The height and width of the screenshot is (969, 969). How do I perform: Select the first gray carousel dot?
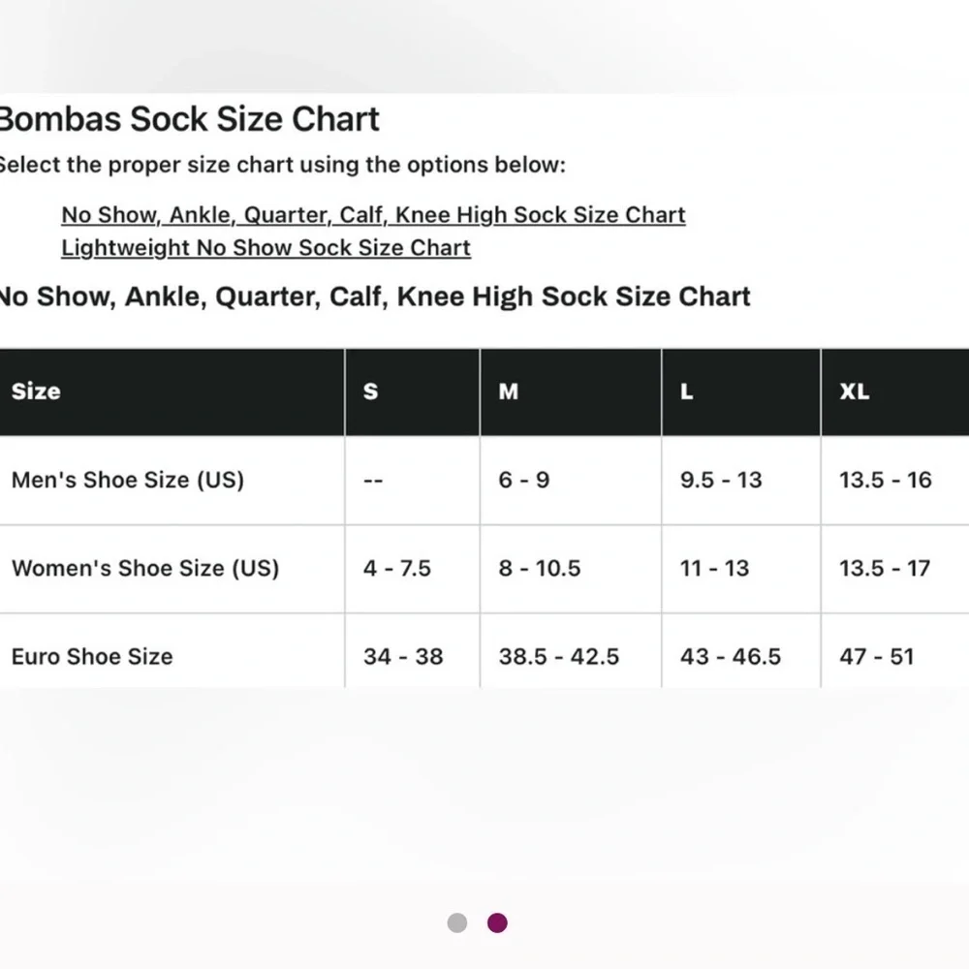(x=457, y=922)
